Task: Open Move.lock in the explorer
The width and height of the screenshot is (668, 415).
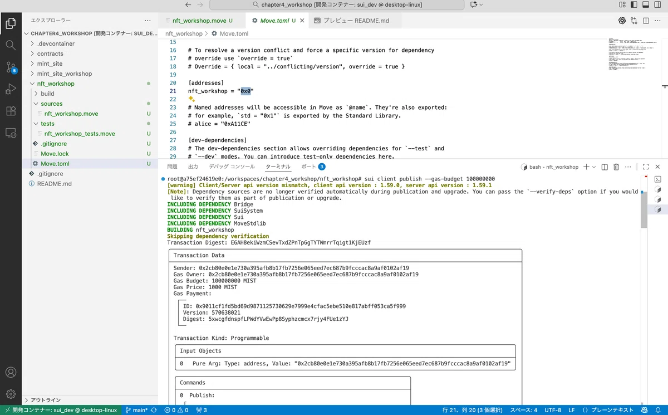Action: point(55,154)
